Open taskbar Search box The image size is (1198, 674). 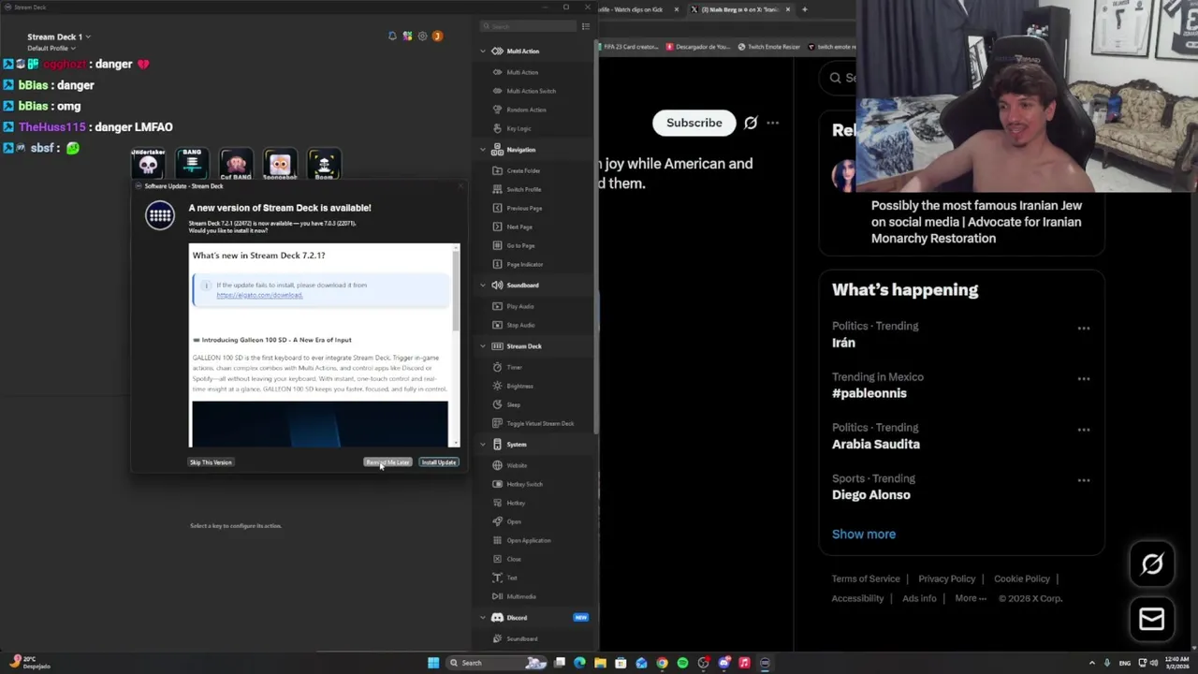[496, 663]
